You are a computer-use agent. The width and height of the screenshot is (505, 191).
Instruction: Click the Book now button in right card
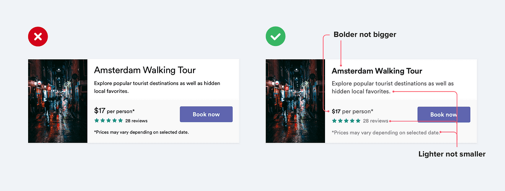[444, 115]
